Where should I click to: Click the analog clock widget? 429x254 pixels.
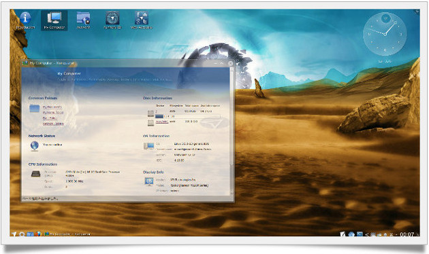pos(385,34)
